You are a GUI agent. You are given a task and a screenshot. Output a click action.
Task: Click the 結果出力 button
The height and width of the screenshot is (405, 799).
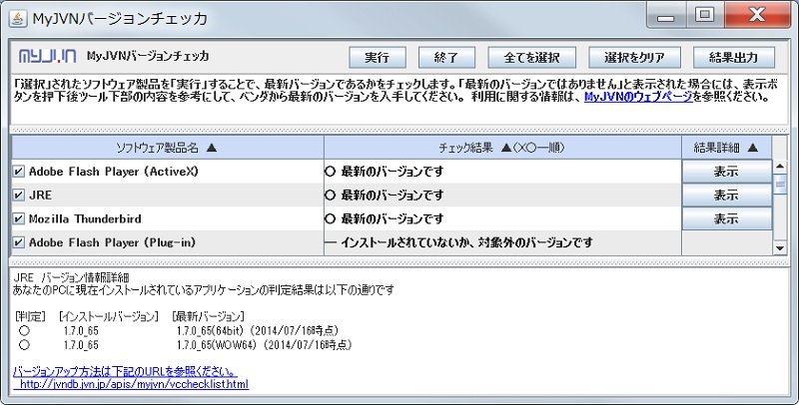[734, 58]
